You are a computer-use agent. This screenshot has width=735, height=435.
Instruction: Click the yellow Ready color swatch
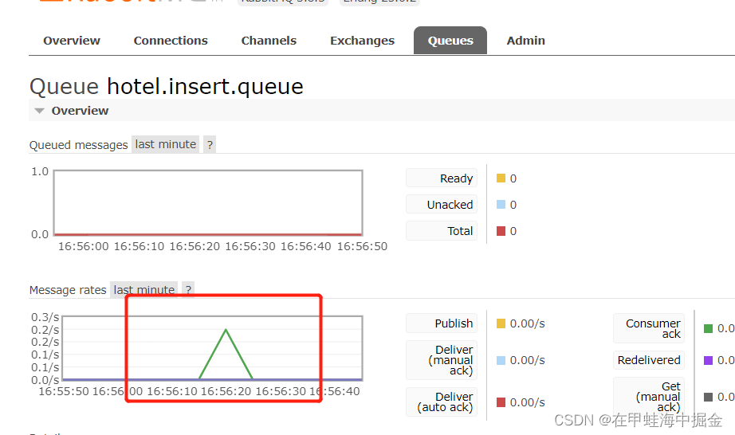(501, 178)
